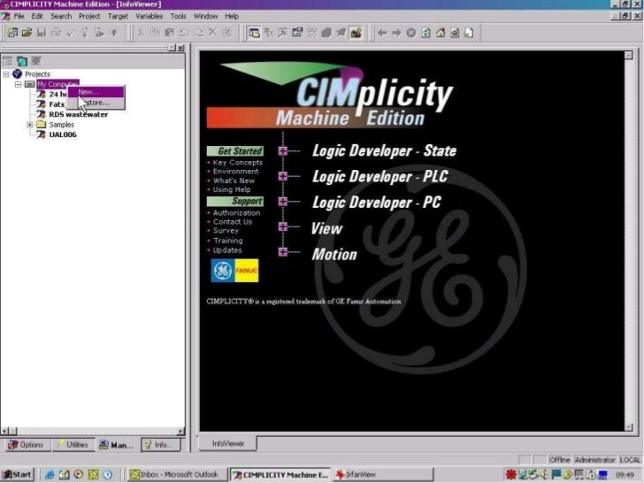The height and width of the screenshot is (483, 644).
Task: Click the Delete X toolbar icon
Action: pos(212,33)
